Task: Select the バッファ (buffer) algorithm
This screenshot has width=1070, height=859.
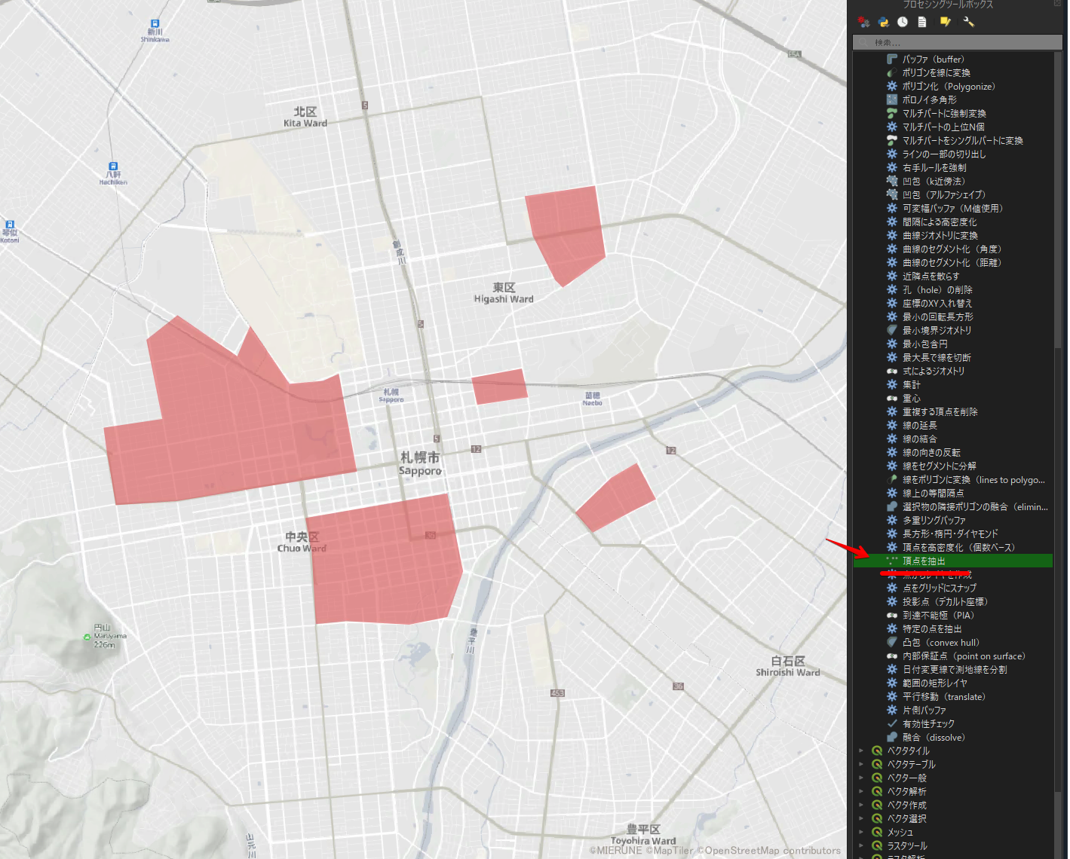Action: click(x=934, y=60)
